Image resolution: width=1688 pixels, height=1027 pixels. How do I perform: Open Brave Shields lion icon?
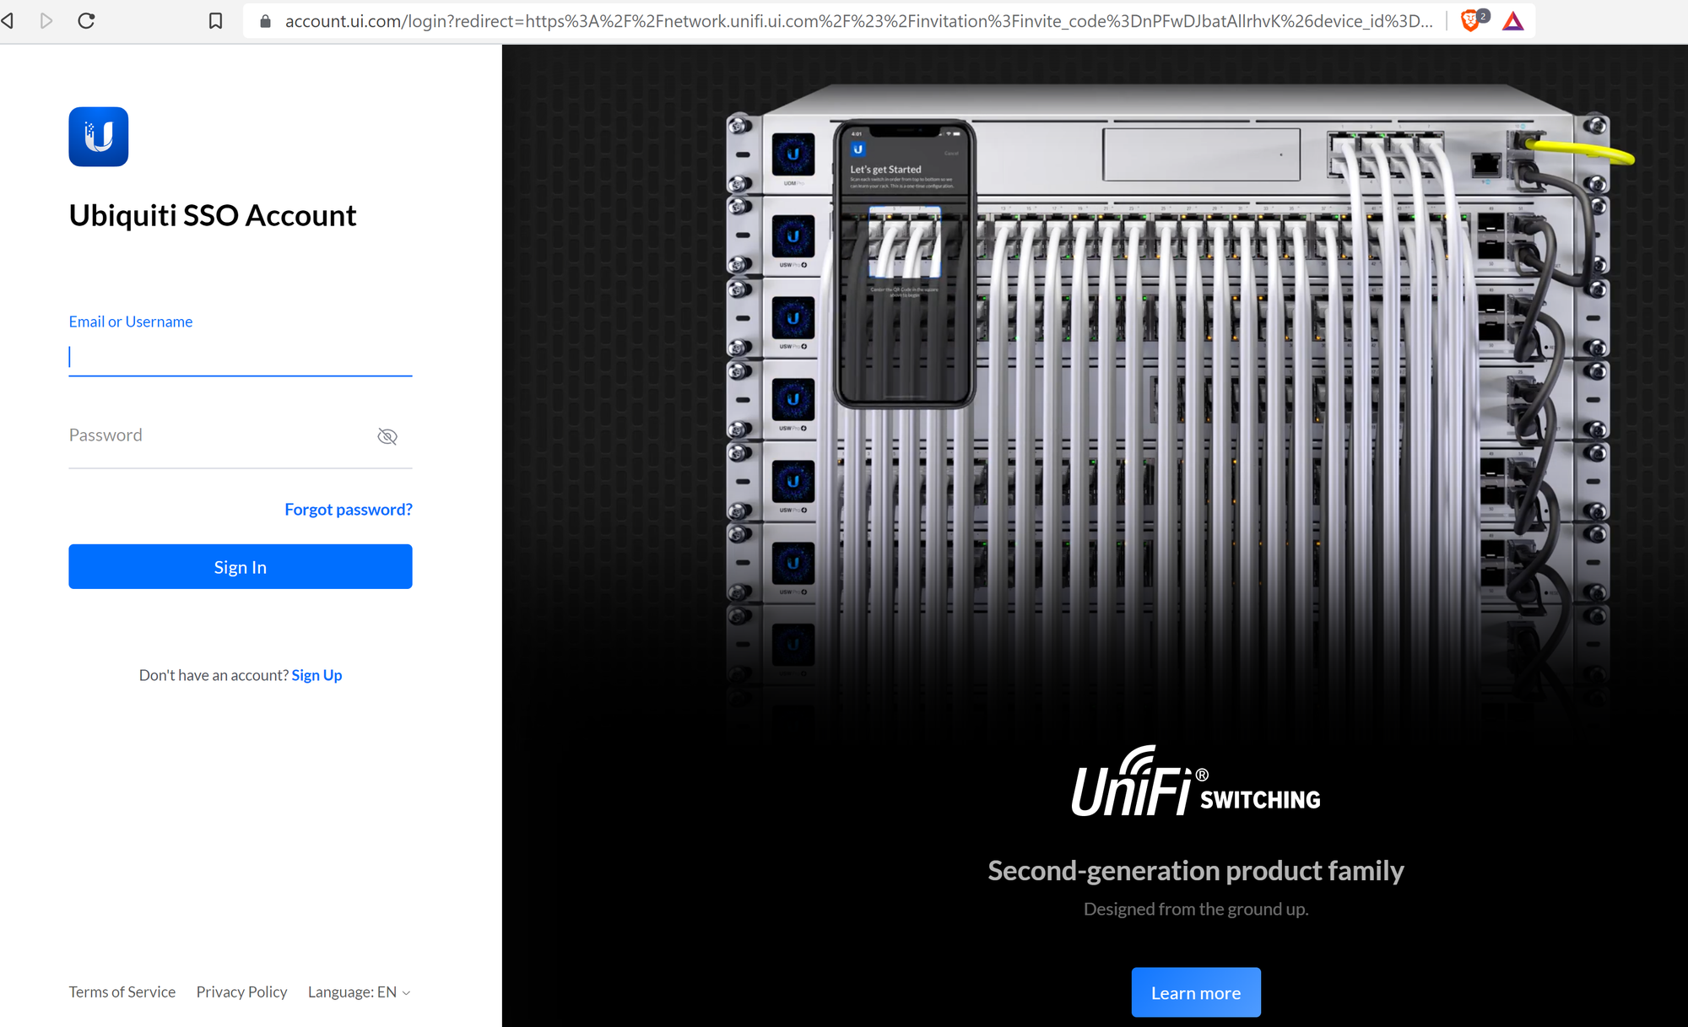(x=1471, y=21)
